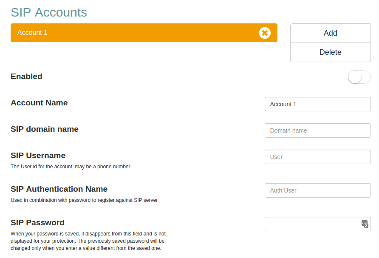The width and height of the screenshot is (379, 258).
Task: Click into the SIP Username User field
Action: click(317, 157)
